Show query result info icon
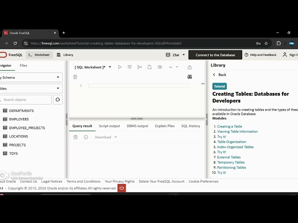Screen dimensions: 298x223 (x=86, y=137)
